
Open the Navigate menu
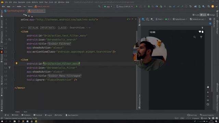22,2
